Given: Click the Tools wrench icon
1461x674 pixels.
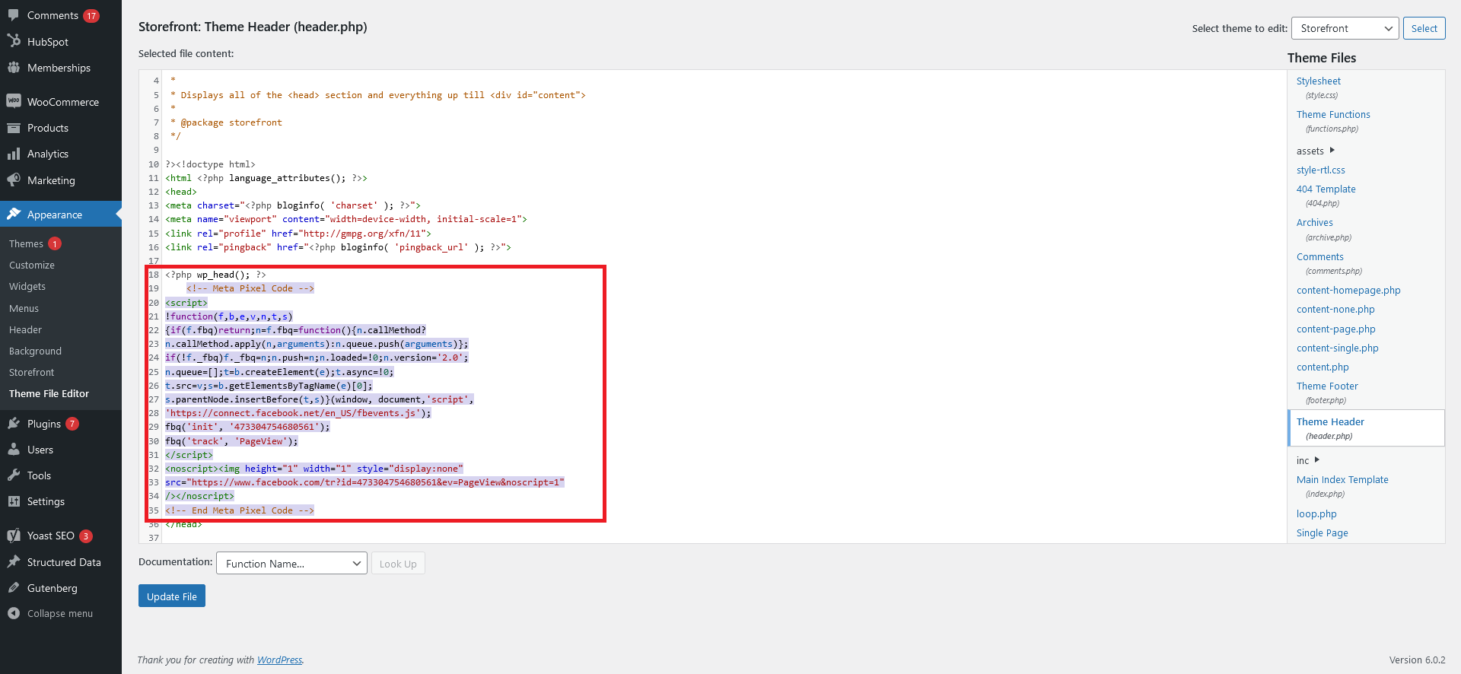Looking at the screenshot, I should 14,475.
